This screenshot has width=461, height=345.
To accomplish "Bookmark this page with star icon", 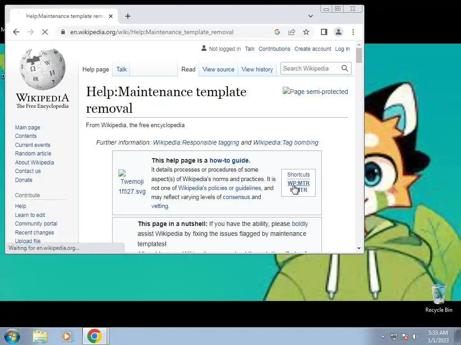I will 306,32.
